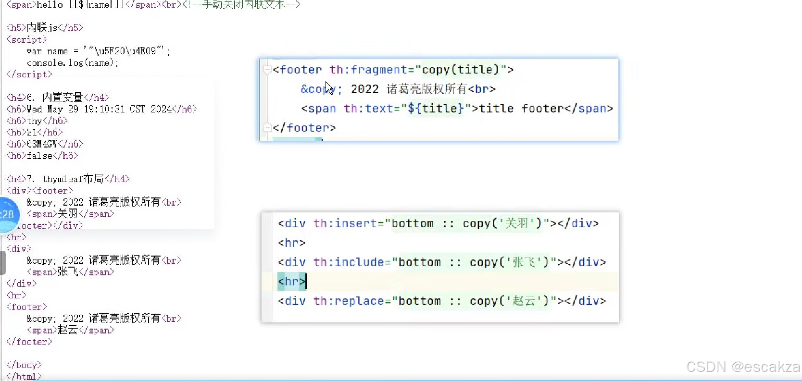Click the line <h6>21</h6>
802x381 pixels.
click(35, 132)
